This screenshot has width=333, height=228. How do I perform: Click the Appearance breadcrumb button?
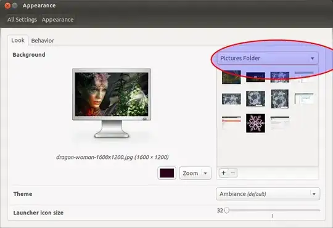coord(57,20)
